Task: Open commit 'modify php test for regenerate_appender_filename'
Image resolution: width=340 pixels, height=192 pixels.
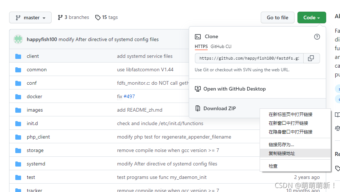Action: pyautogui.click(x=174, y=137)
